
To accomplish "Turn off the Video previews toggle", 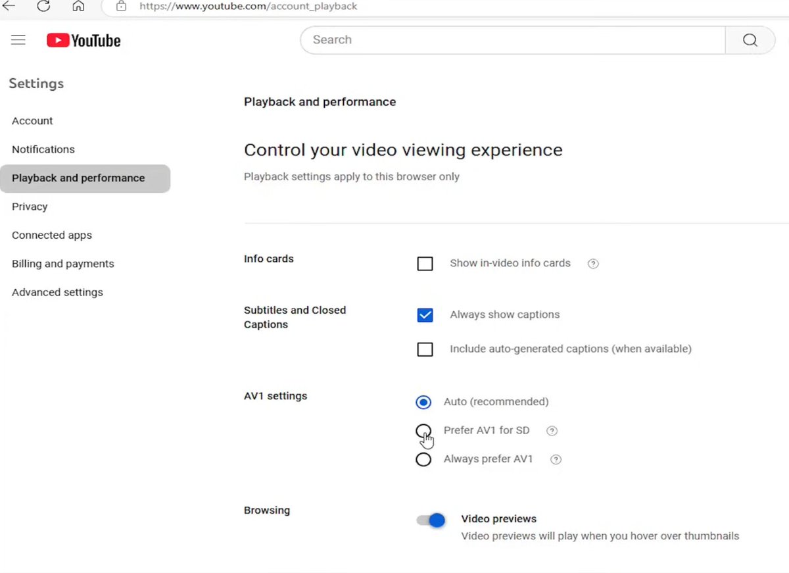I will 431,520.
